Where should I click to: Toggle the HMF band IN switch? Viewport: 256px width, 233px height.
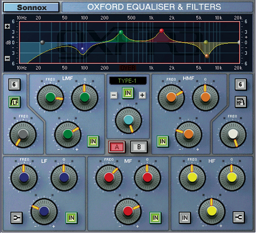pos(162,140)
